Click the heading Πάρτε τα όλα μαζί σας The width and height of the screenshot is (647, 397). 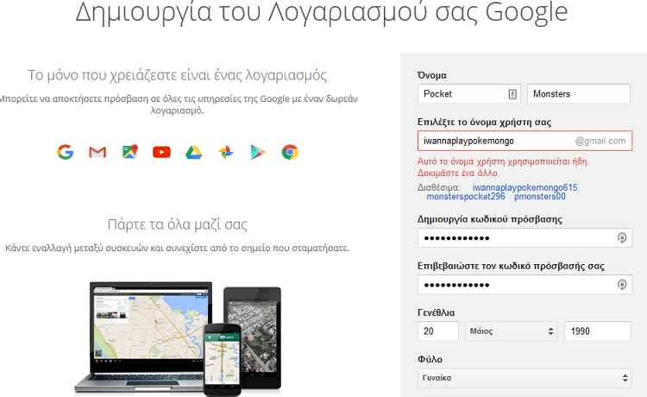(x=178, y=224)
